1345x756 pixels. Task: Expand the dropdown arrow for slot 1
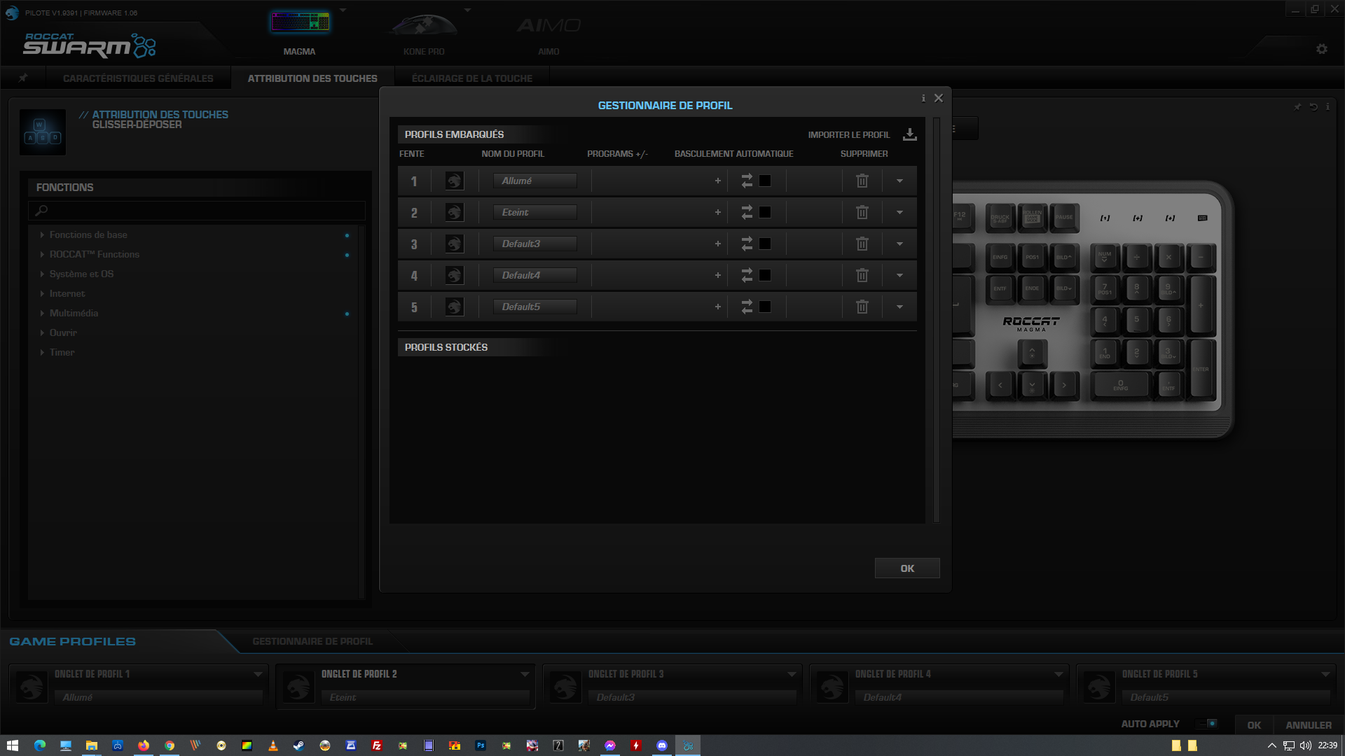click(x=899, y=181)
